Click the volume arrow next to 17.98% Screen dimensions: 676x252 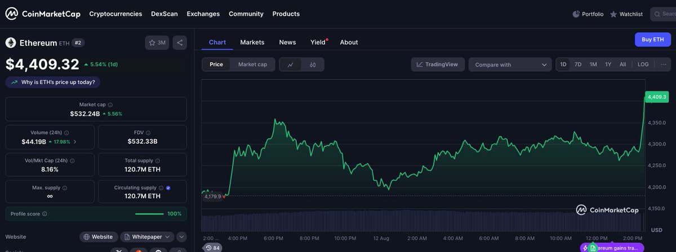75,142
